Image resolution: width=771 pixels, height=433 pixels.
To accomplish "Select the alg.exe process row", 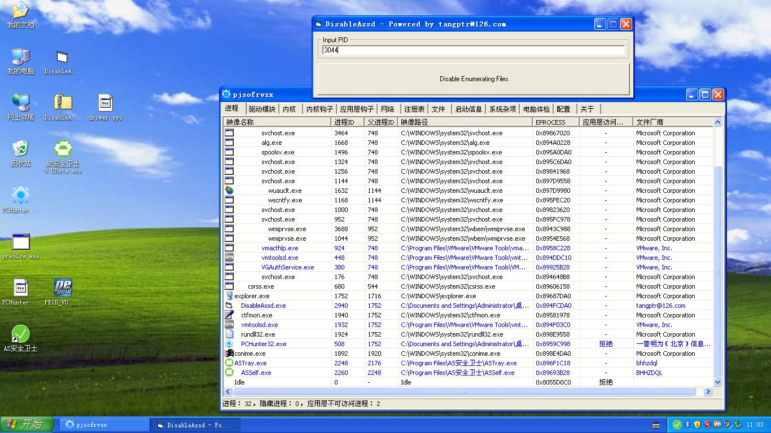I will coord(468,143).
